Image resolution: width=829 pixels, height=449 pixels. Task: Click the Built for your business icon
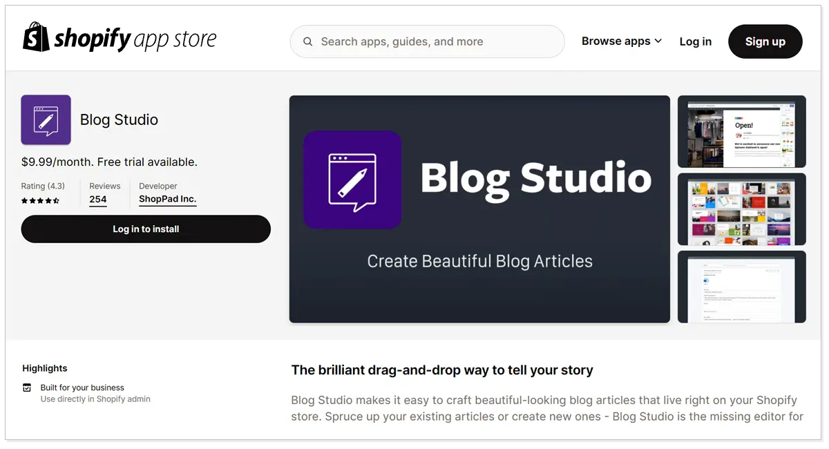pos(27,388)
